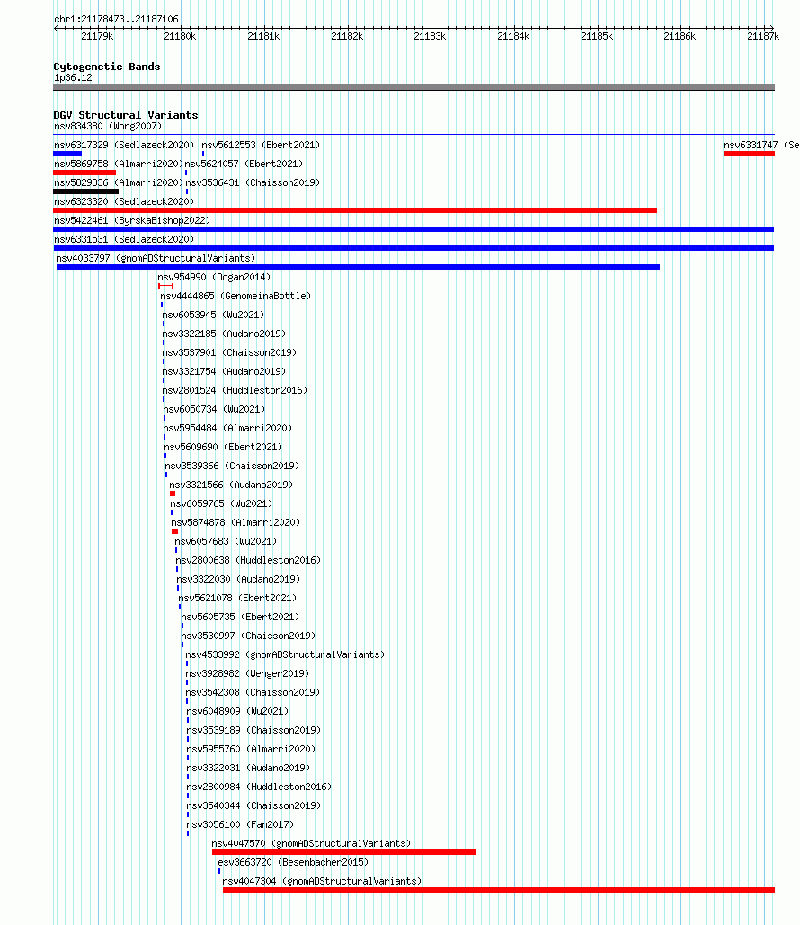Viewport: 800px width, 925px height.
Task: Open variant nsv5422461 (ByrskaBishop2022)
Action: coord(132,220)
